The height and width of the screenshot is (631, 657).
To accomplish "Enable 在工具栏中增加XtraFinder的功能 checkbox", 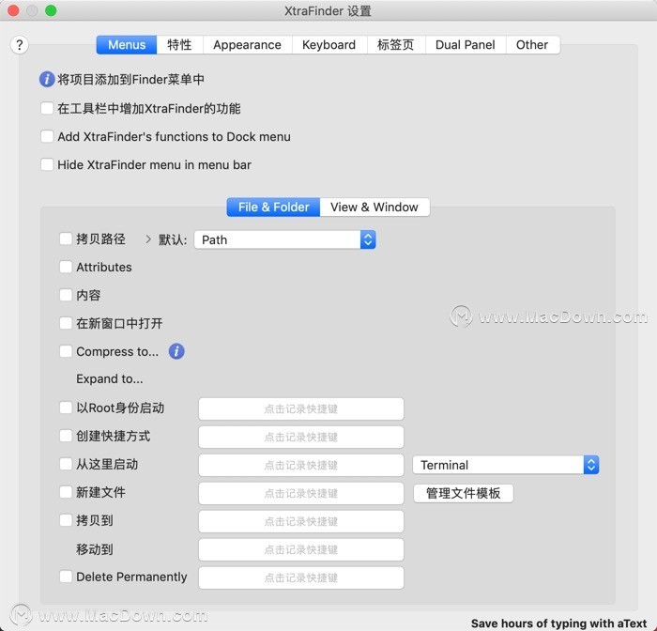I will point(47,108).
